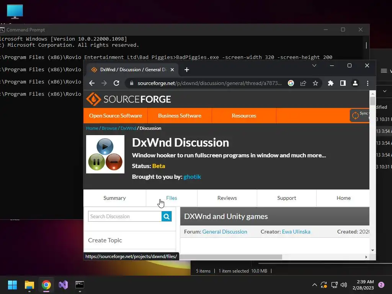The image size is (392, 294).
Task: Open Visual Studio from the taskbar
Action: [x=63, y=285]
